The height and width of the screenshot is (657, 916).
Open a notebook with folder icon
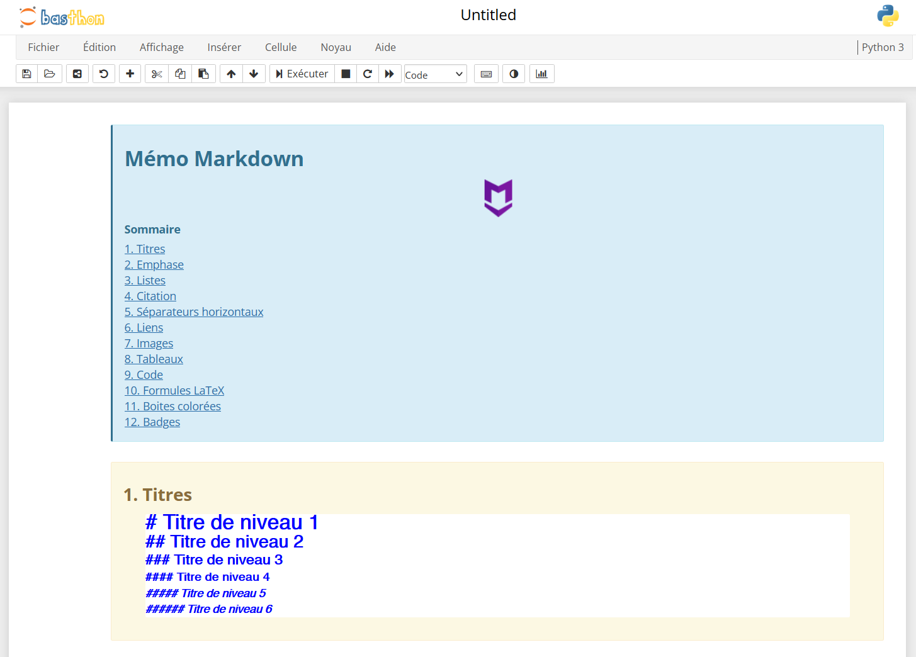(x=50, y=74)
